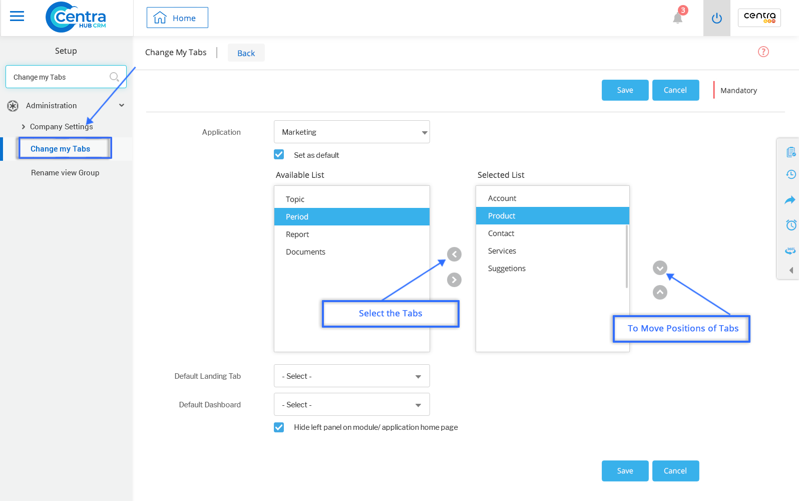The width and height of the screenshot is (799, 501).
Task: Collapse the right side panel arrow
Action: [x=791, y=270]
